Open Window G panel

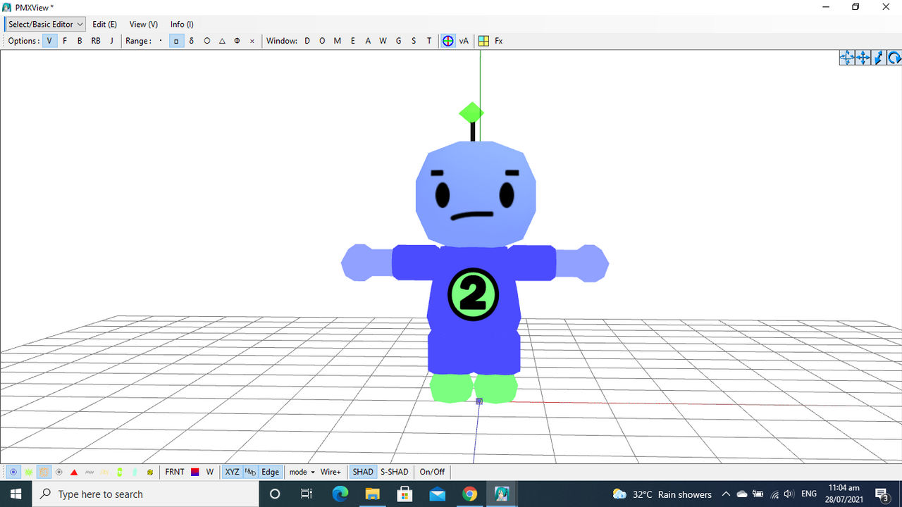398,41
